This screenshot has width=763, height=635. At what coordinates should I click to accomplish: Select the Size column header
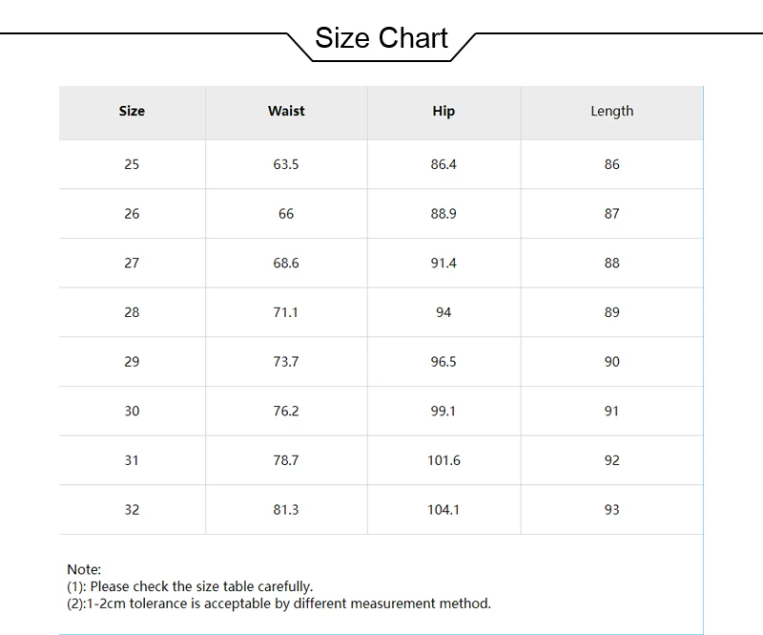click(132, 111)
